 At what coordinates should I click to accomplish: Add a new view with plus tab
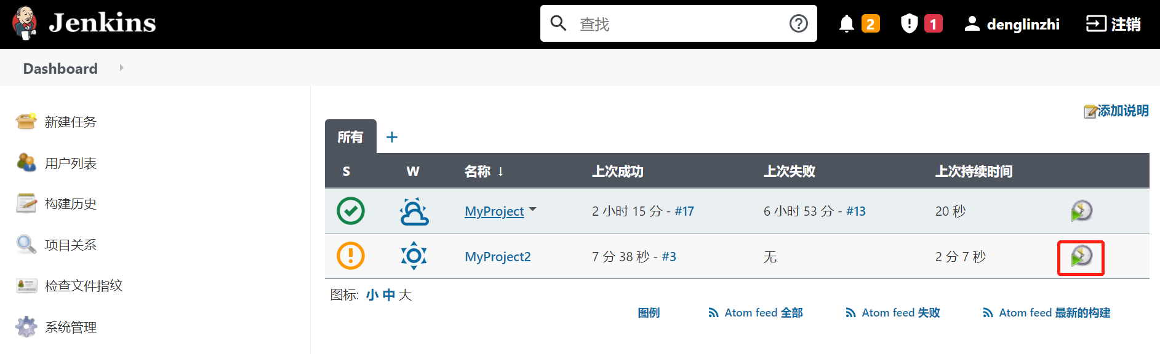click(392, 137)
